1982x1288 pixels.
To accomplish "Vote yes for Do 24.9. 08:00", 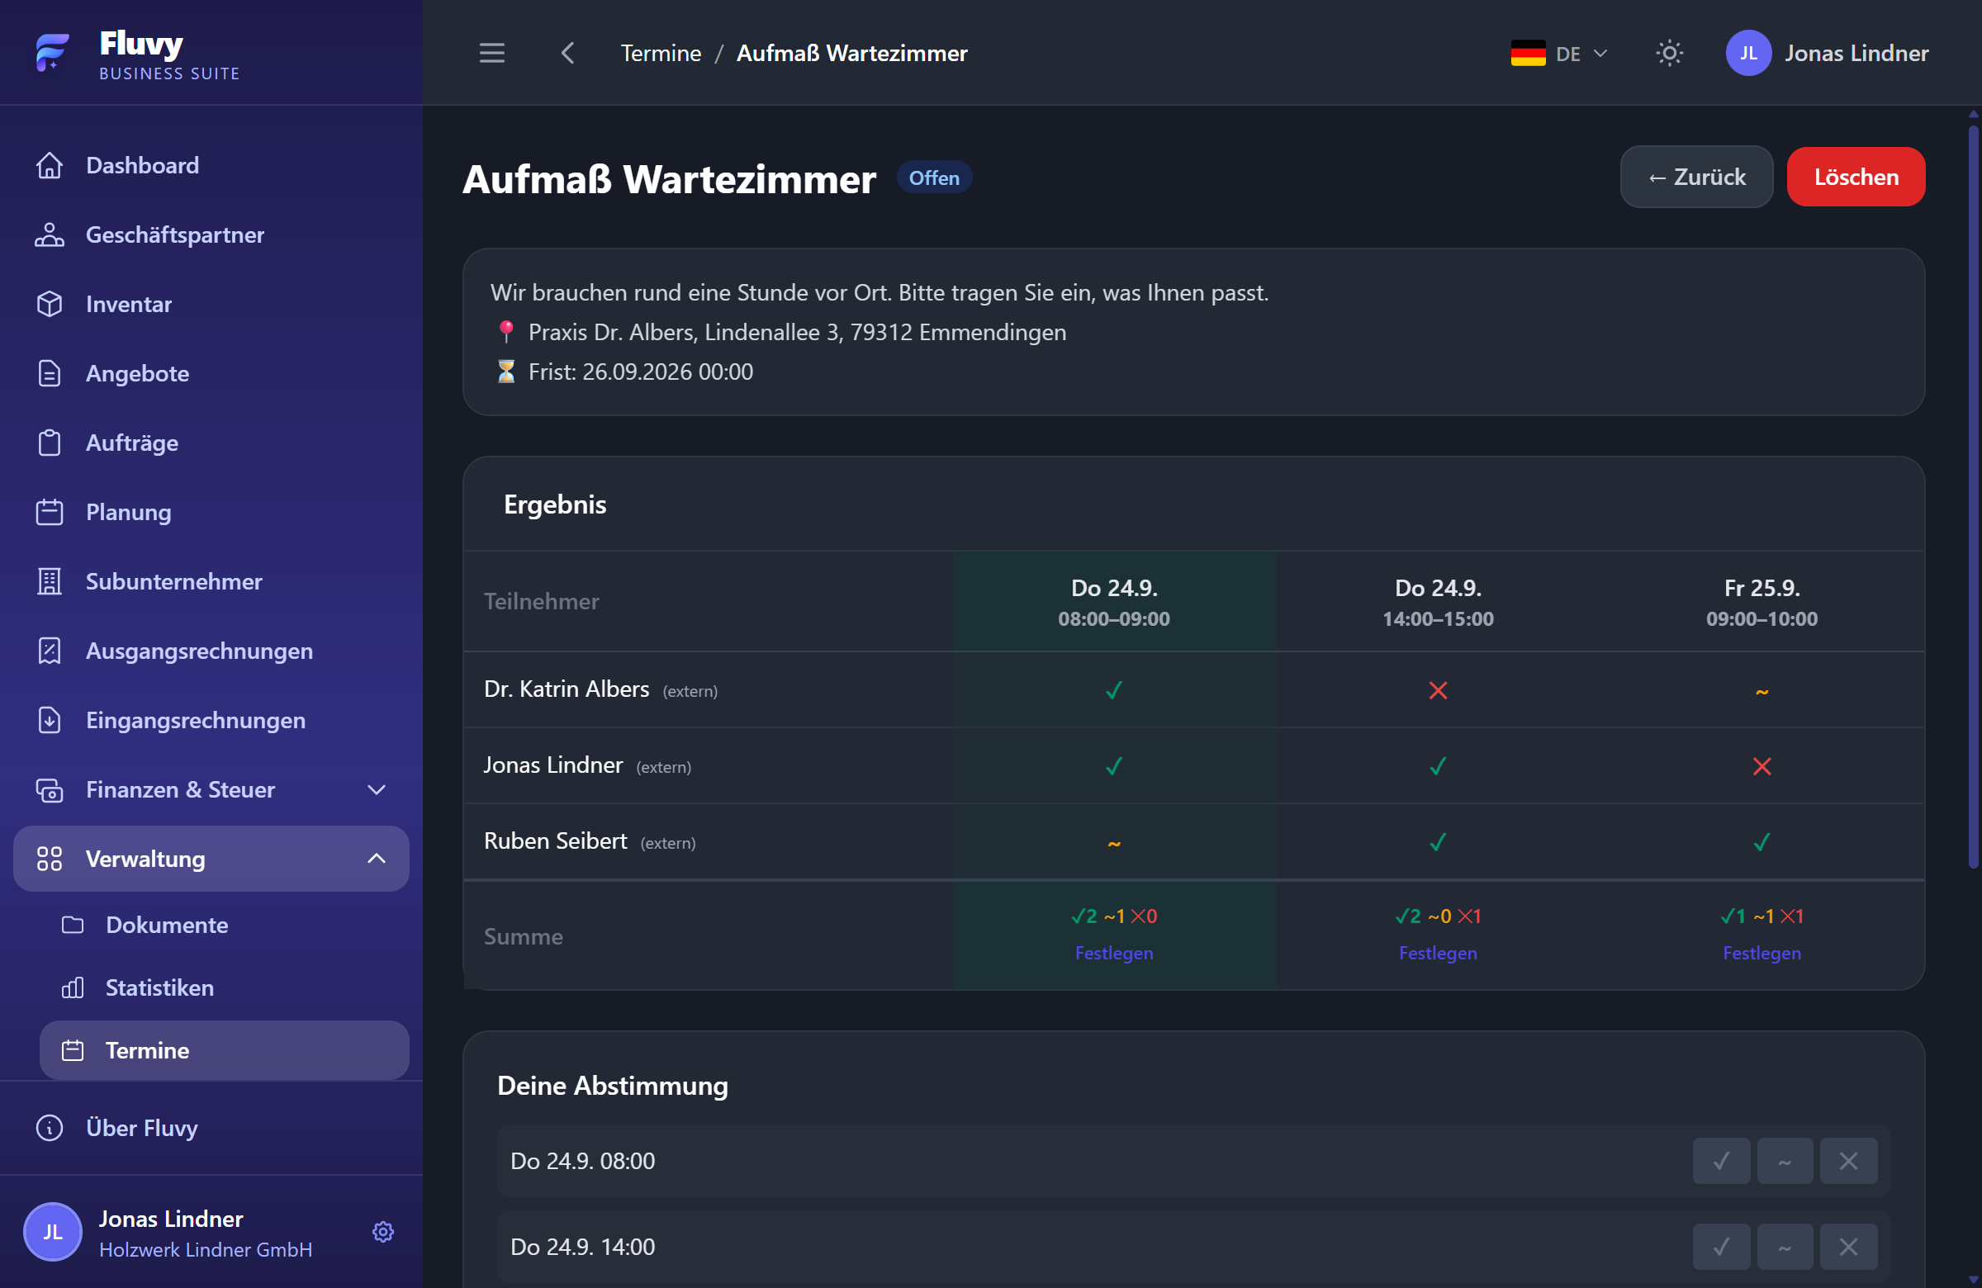I will [x=1720, y=1161].
